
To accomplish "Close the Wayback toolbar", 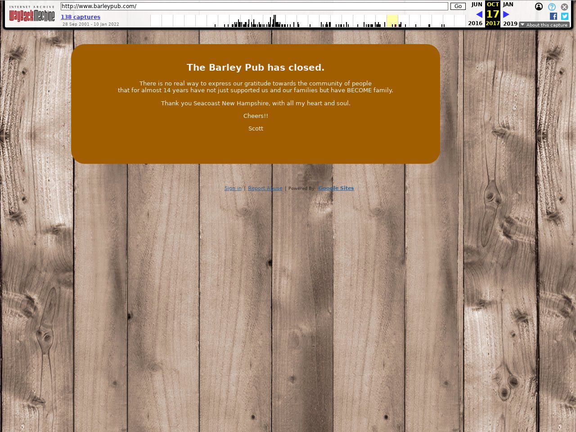I will point(564,7).
